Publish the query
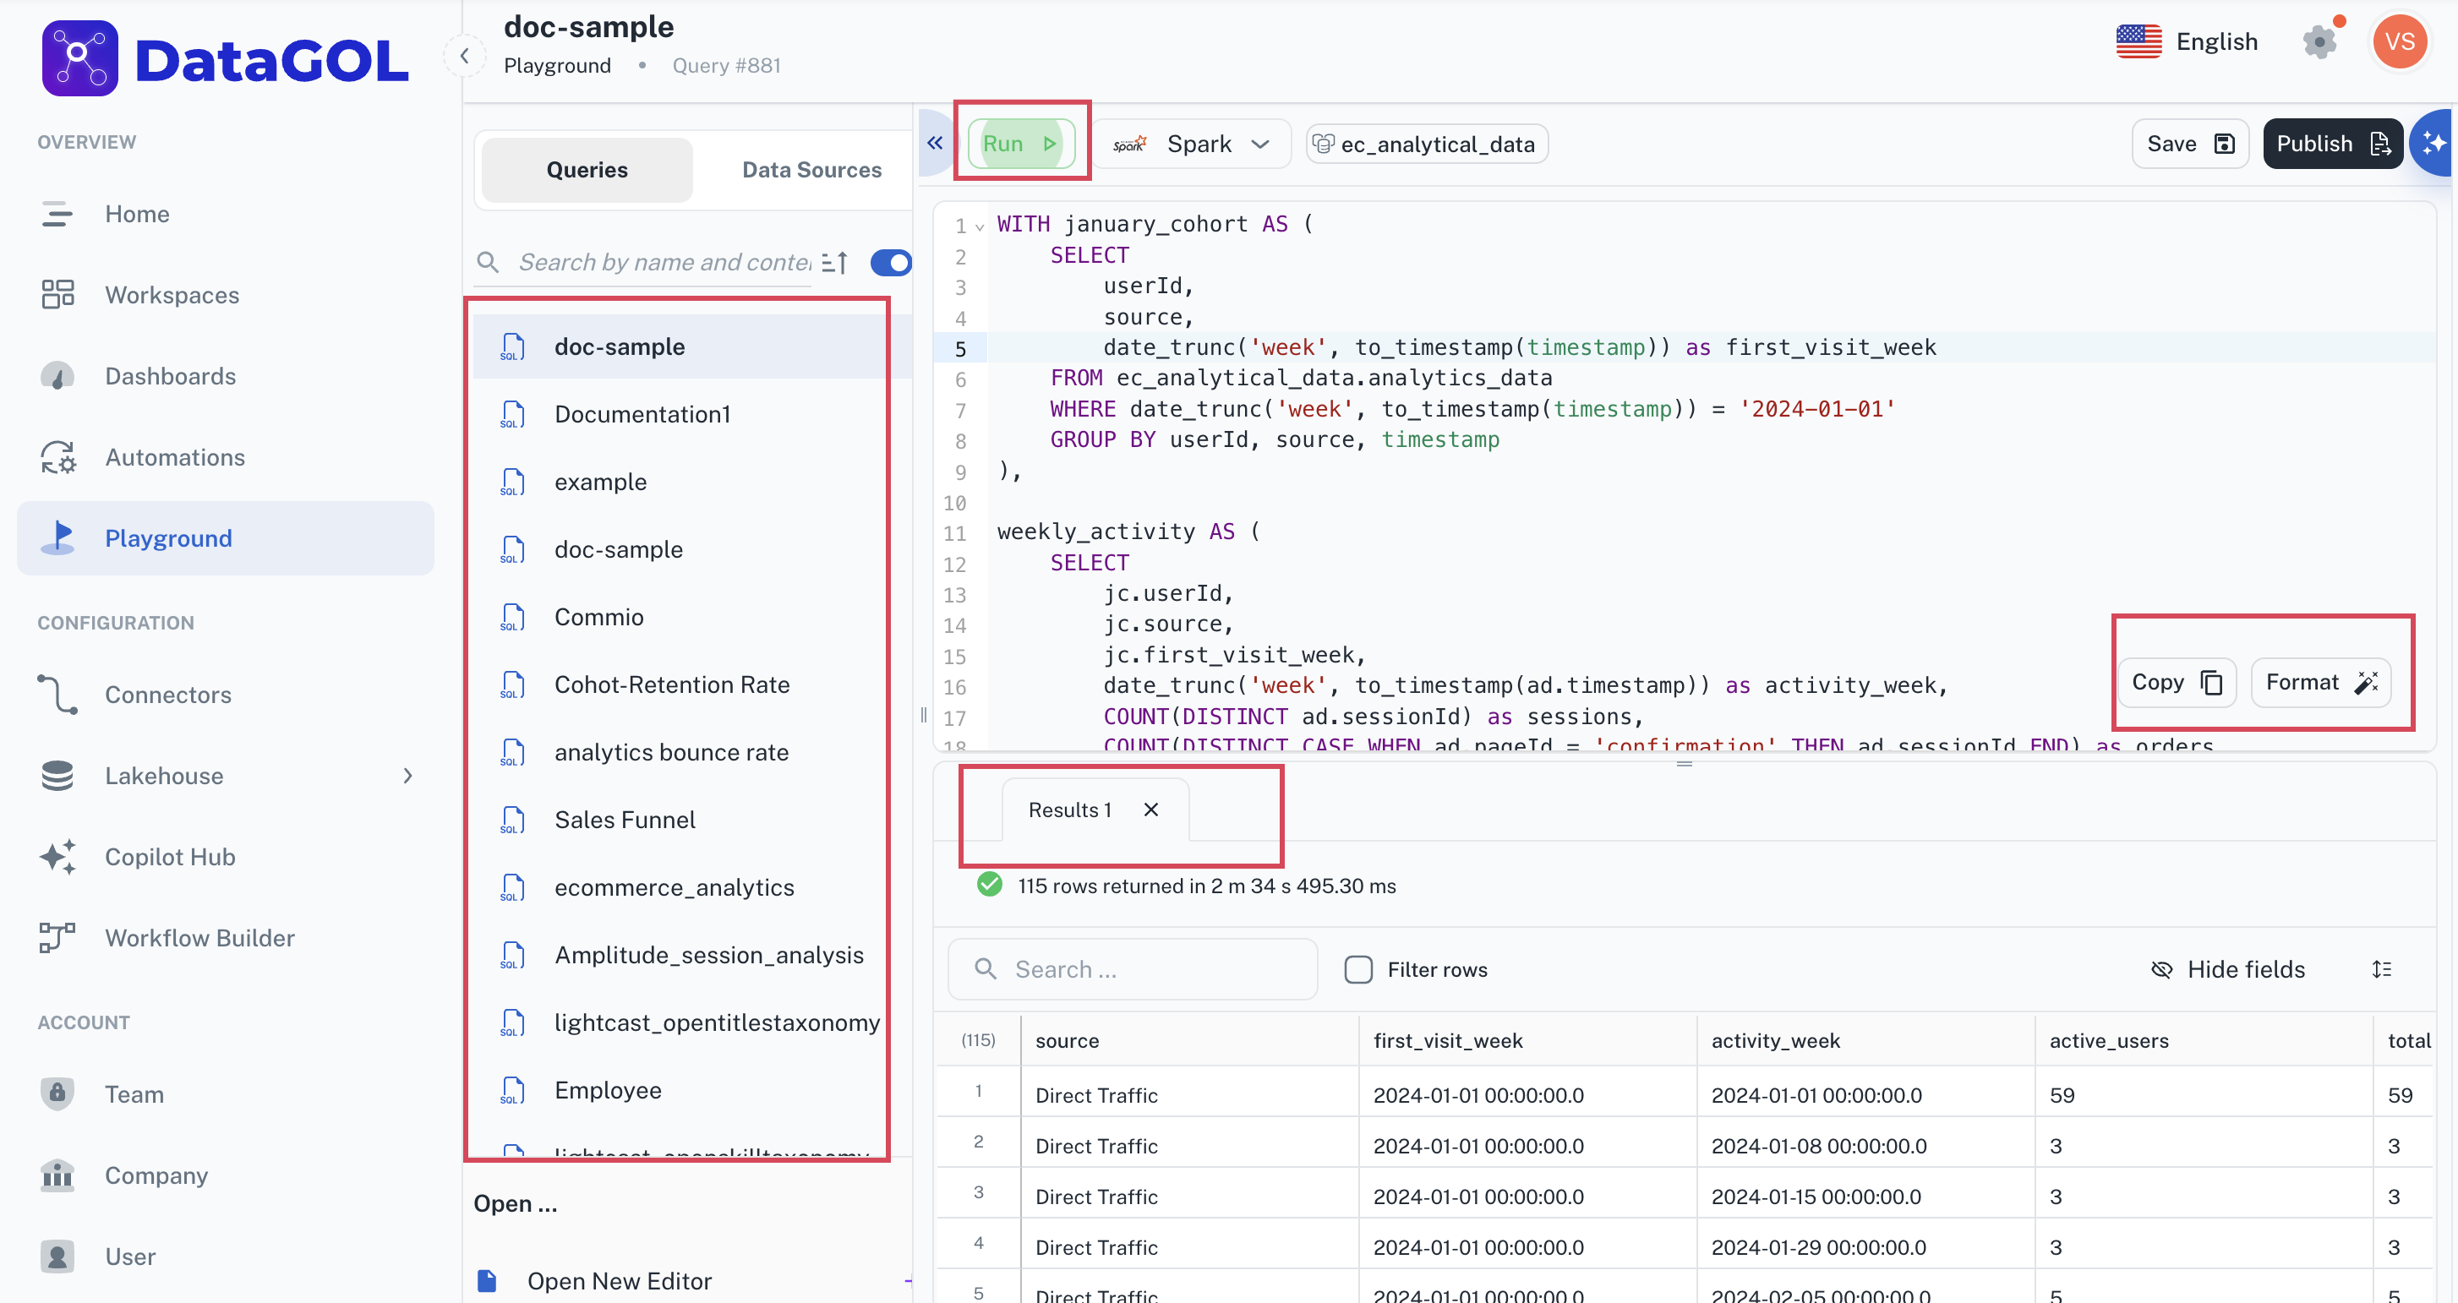Screen dimensions: 2458x1303 (x=2332, y=144)
